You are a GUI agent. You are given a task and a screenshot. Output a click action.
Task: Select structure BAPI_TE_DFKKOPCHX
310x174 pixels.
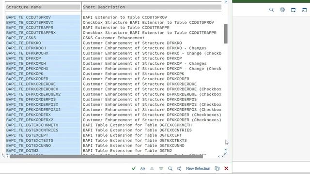(x=27, y=69)
